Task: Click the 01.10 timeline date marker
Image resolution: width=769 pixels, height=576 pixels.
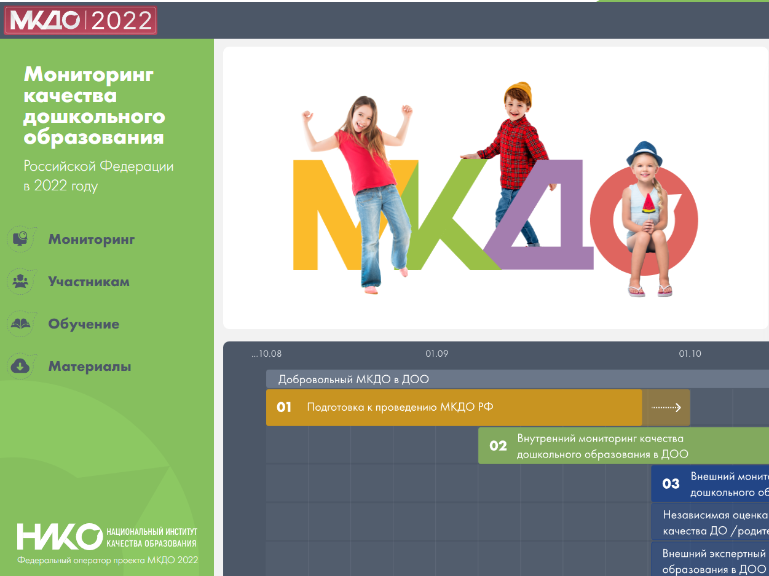Action: click(690, 354)
